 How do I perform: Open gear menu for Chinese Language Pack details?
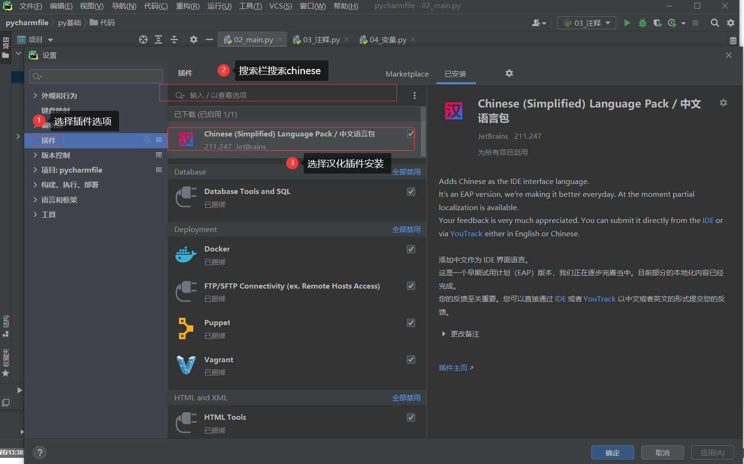[x=724, y=103]
